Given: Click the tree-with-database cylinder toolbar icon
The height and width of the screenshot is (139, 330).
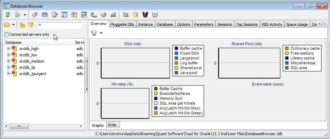Looking at the screenshot, I should point(74,15).
